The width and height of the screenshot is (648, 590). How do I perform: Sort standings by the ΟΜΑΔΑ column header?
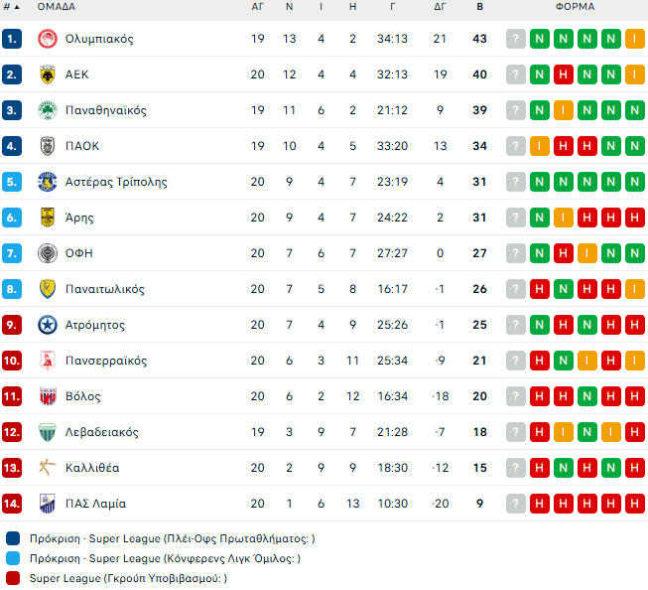click(x=57, y=7)
